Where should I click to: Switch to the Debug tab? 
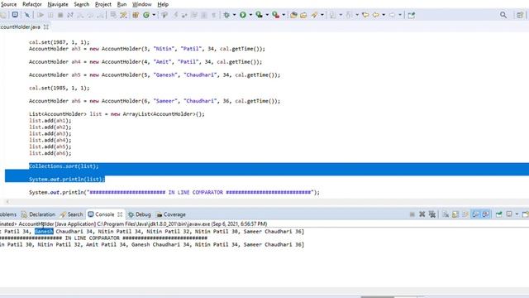point(140,214)
